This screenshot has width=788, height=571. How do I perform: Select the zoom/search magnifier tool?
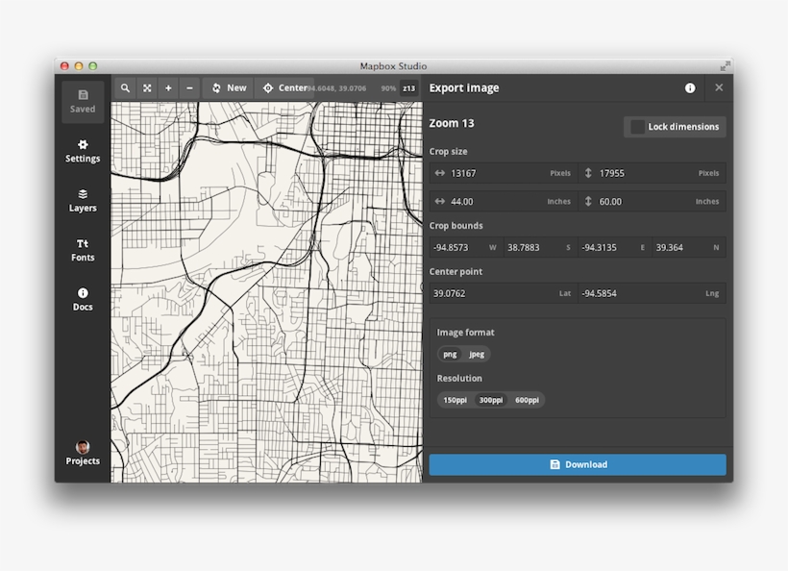click(124, 87)
